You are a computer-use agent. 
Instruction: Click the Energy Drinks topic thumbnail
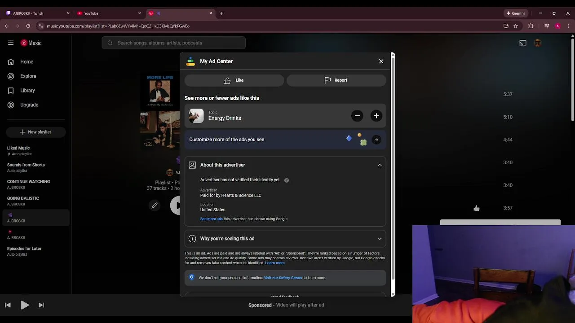(196, 116)
